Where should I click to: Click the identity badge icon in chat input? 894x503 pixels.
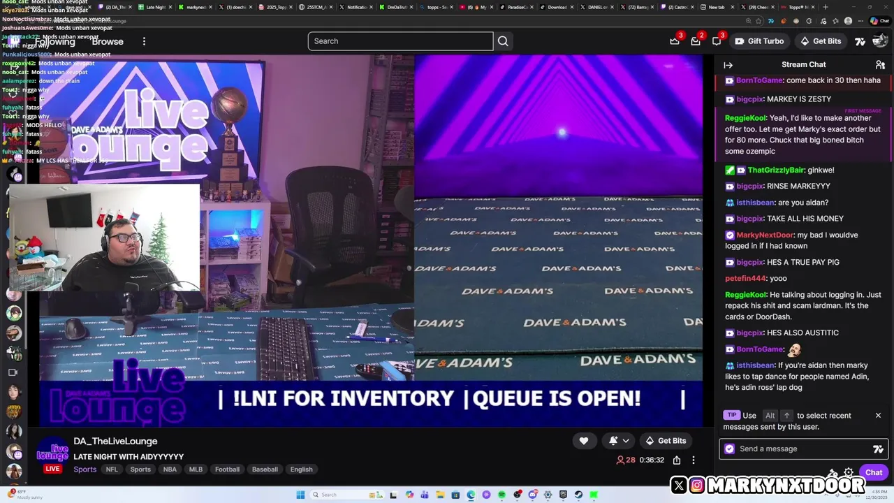pos(730,449)
